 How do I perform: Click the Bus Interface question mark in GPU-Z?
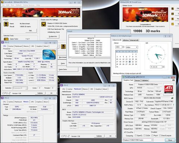(173, 105)
